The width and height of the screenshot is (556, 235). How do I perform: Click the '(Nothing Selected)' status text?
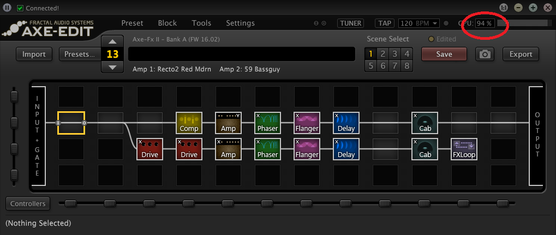click(x=38, y=224)
